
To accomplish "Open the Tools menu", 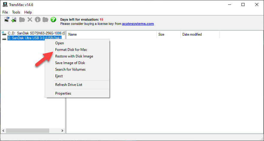I will pos(16,12).
